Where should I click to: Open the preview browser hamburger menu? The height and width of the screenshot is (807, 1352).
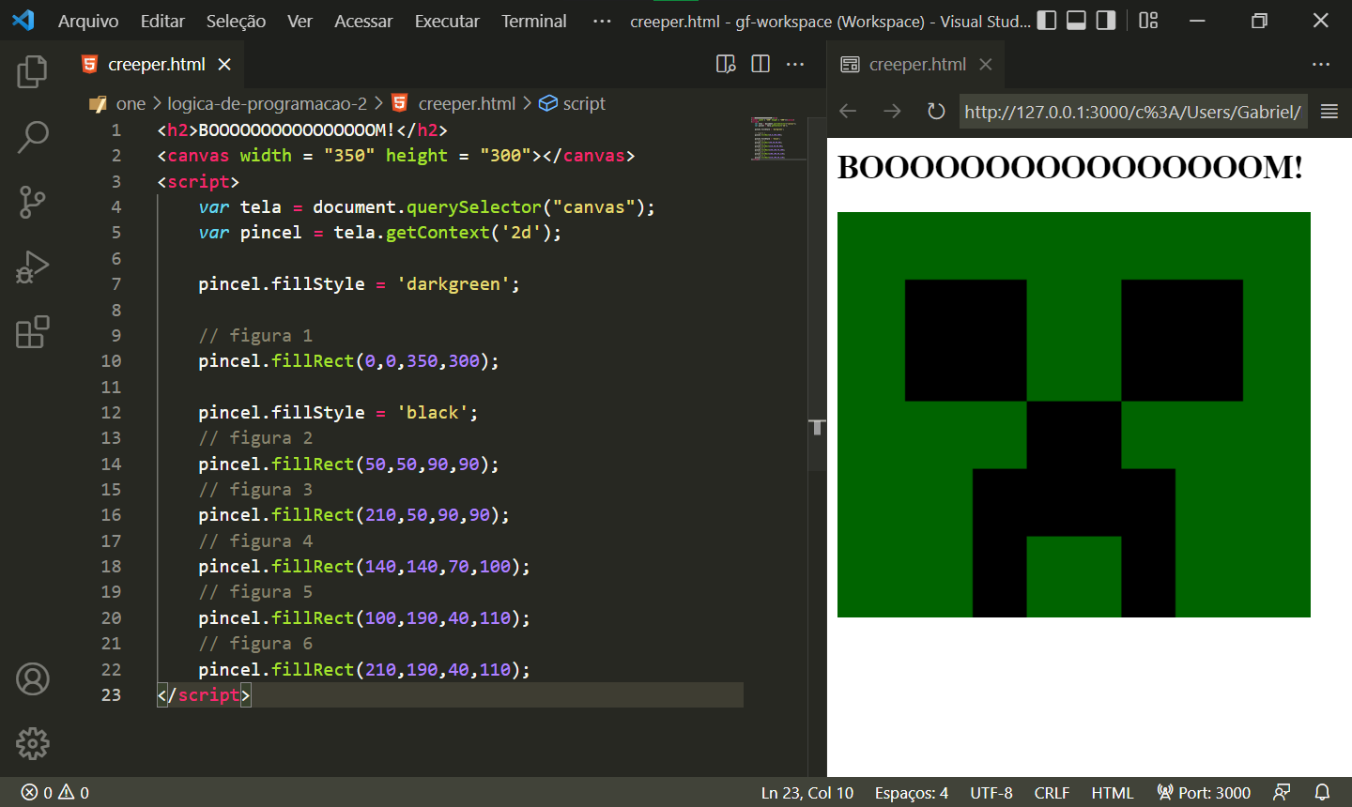click(1329, 112)
